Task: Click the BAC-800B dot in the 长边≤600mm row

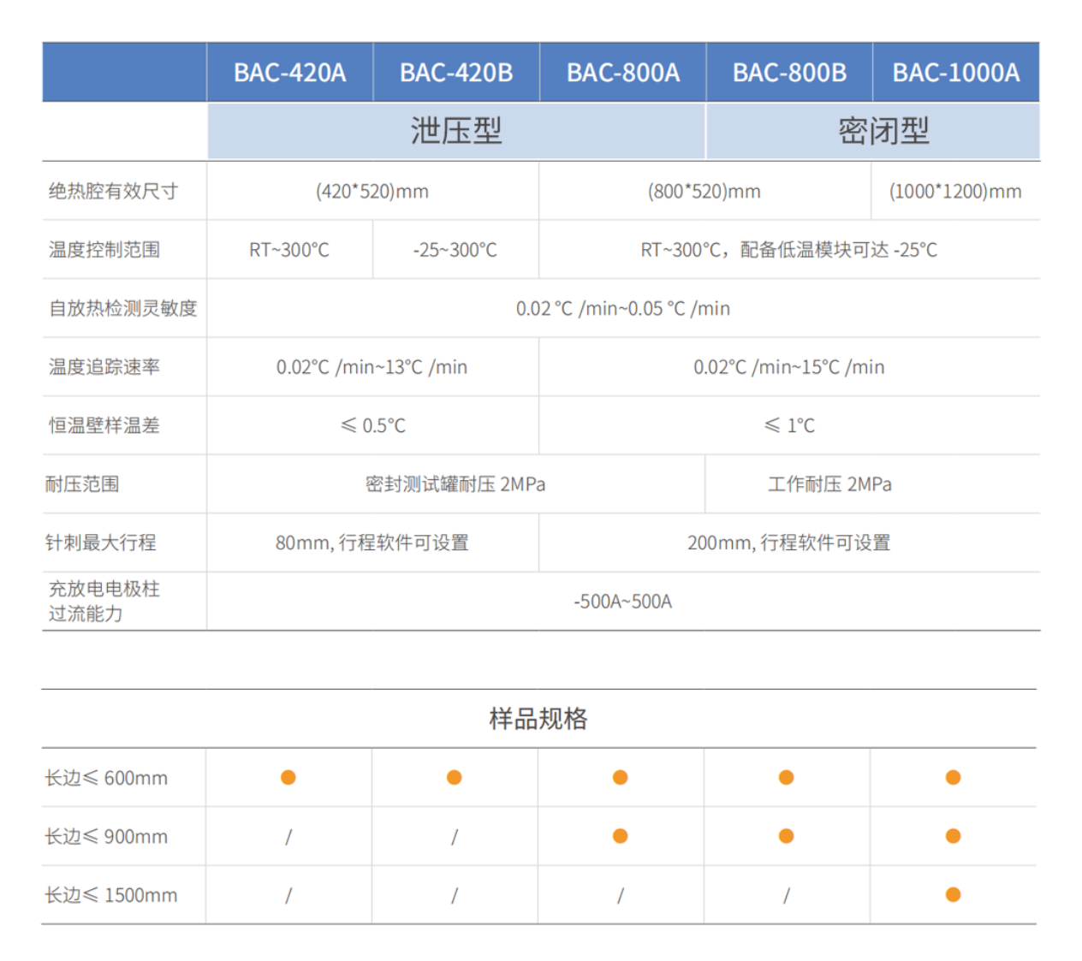Action: click(786, 777)
